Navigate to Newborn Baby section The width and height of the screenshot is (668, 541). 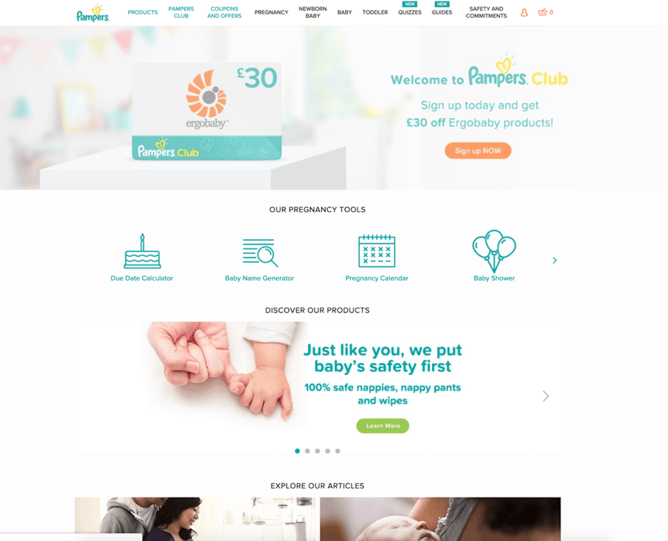[x=313, y=13]
